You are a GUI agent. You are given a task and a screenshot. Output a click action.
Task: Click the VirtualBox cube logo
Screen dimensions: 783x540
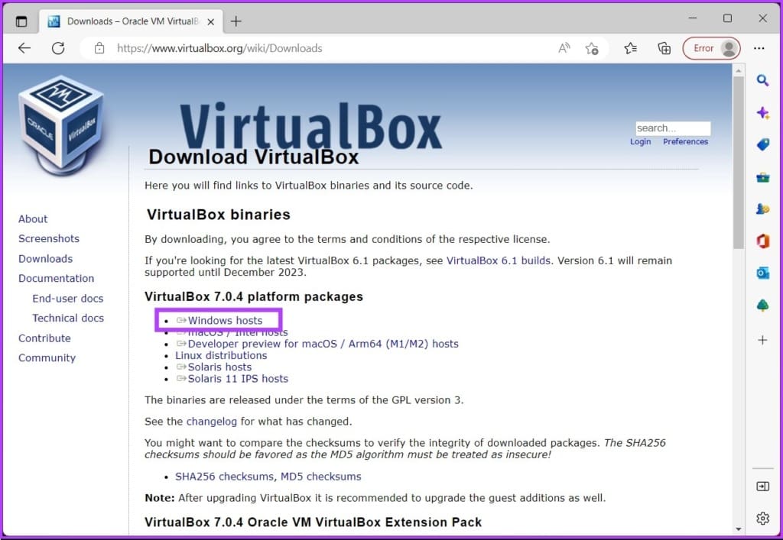click(x=61, y=126)
